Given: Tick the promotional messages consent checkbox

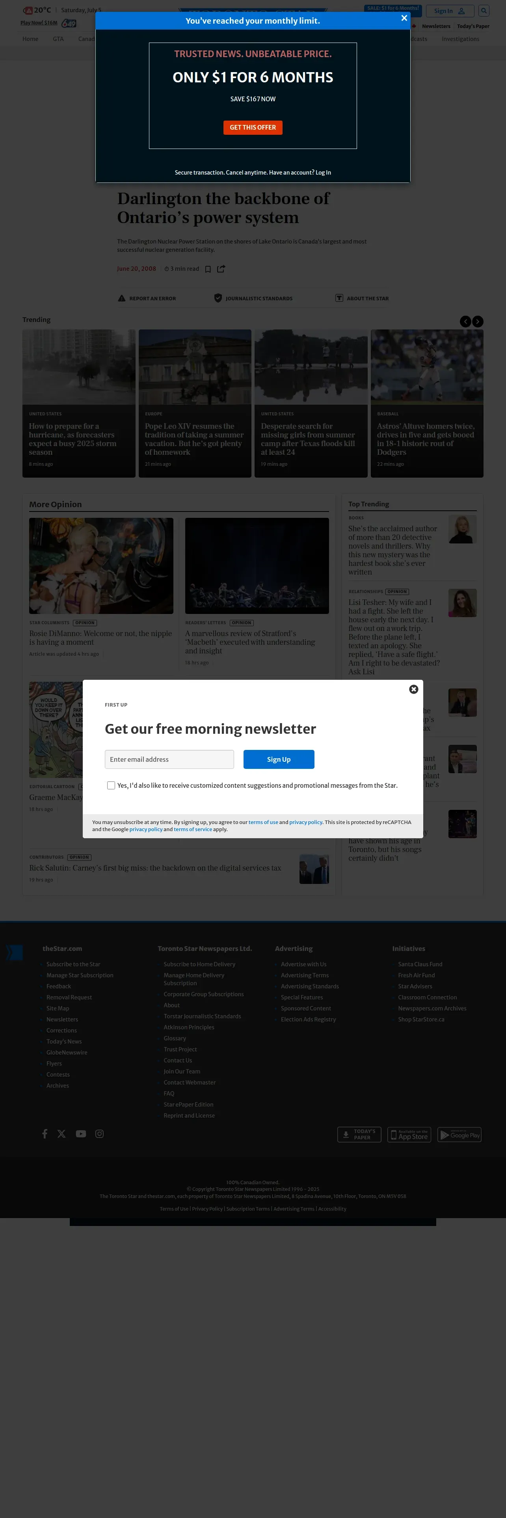Looking at the screenshot, I should 111,785.
